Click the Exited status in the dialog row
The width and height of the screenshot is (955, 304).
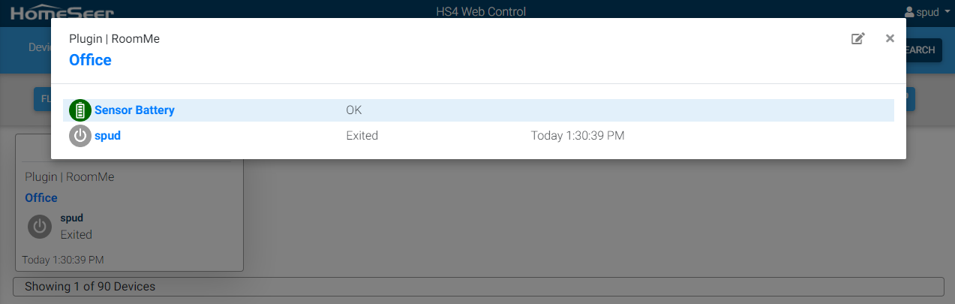pyautogui.click(x=362, y=136)
